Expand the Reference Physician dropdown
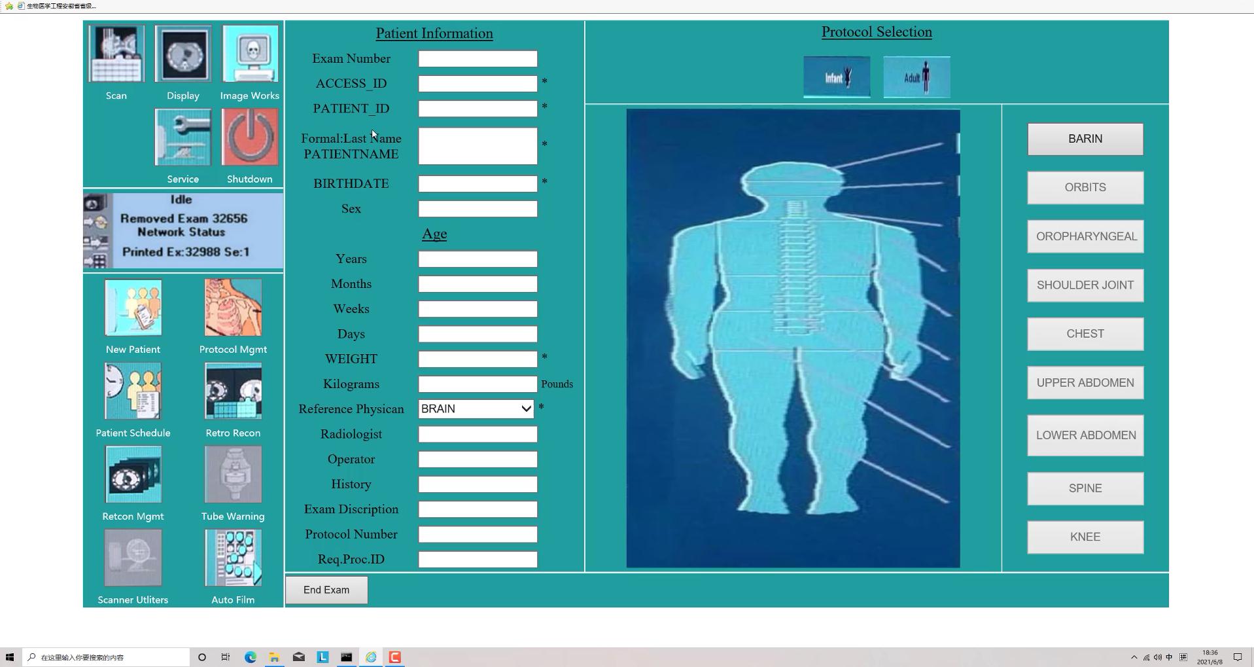 coord(476,409)
